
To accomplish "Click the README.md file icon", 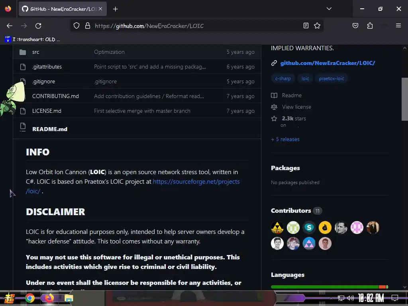I will pos(23,127).
